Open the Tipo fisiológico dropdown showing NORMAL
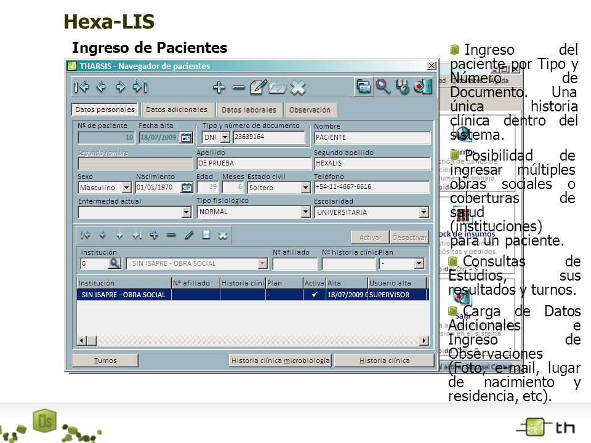 coord(306,212)
